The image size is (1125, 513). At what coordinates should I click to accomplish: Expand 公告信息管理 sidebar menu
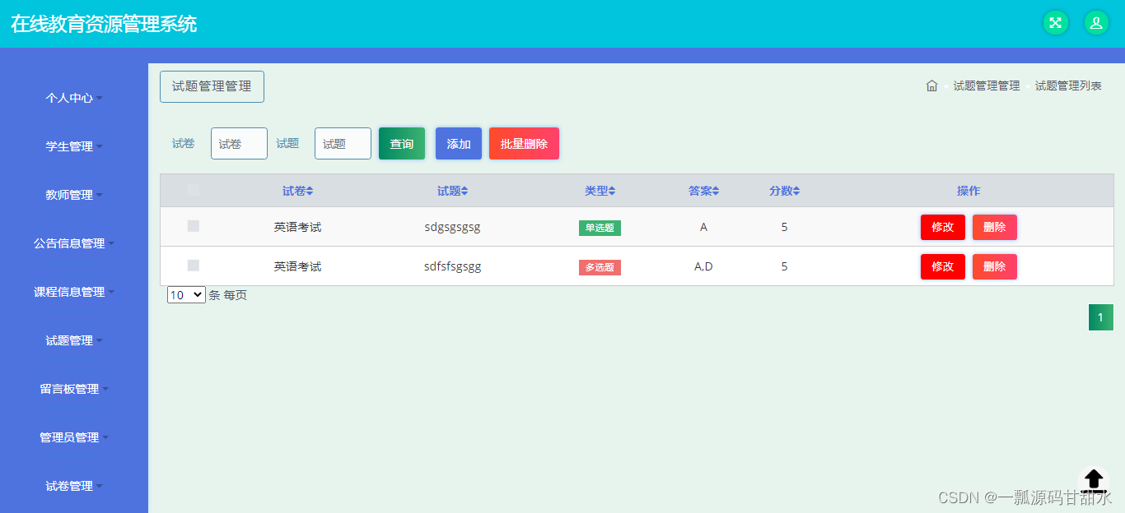click(x=74, y=243)
